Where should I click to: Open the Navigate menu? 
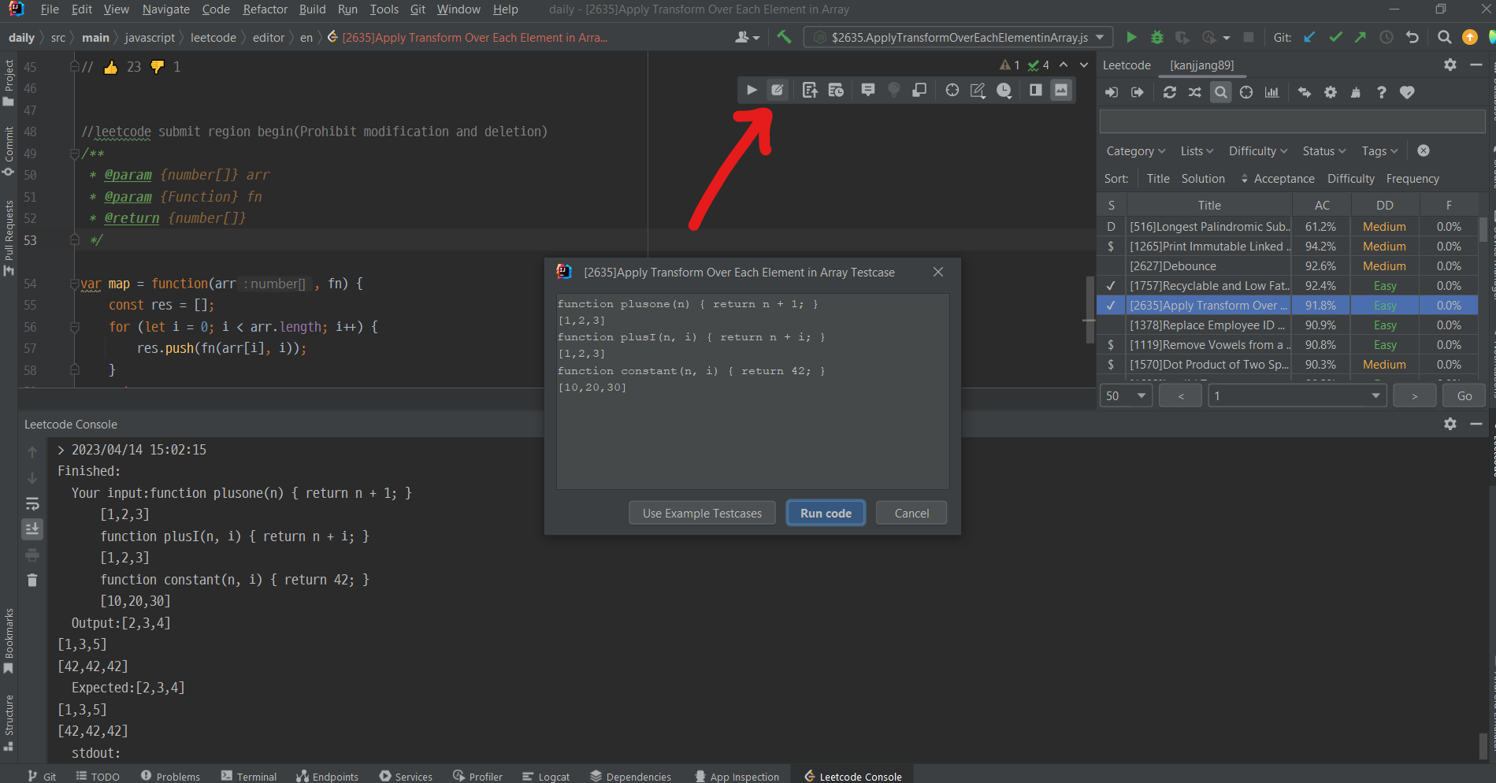tap(165, 9)
